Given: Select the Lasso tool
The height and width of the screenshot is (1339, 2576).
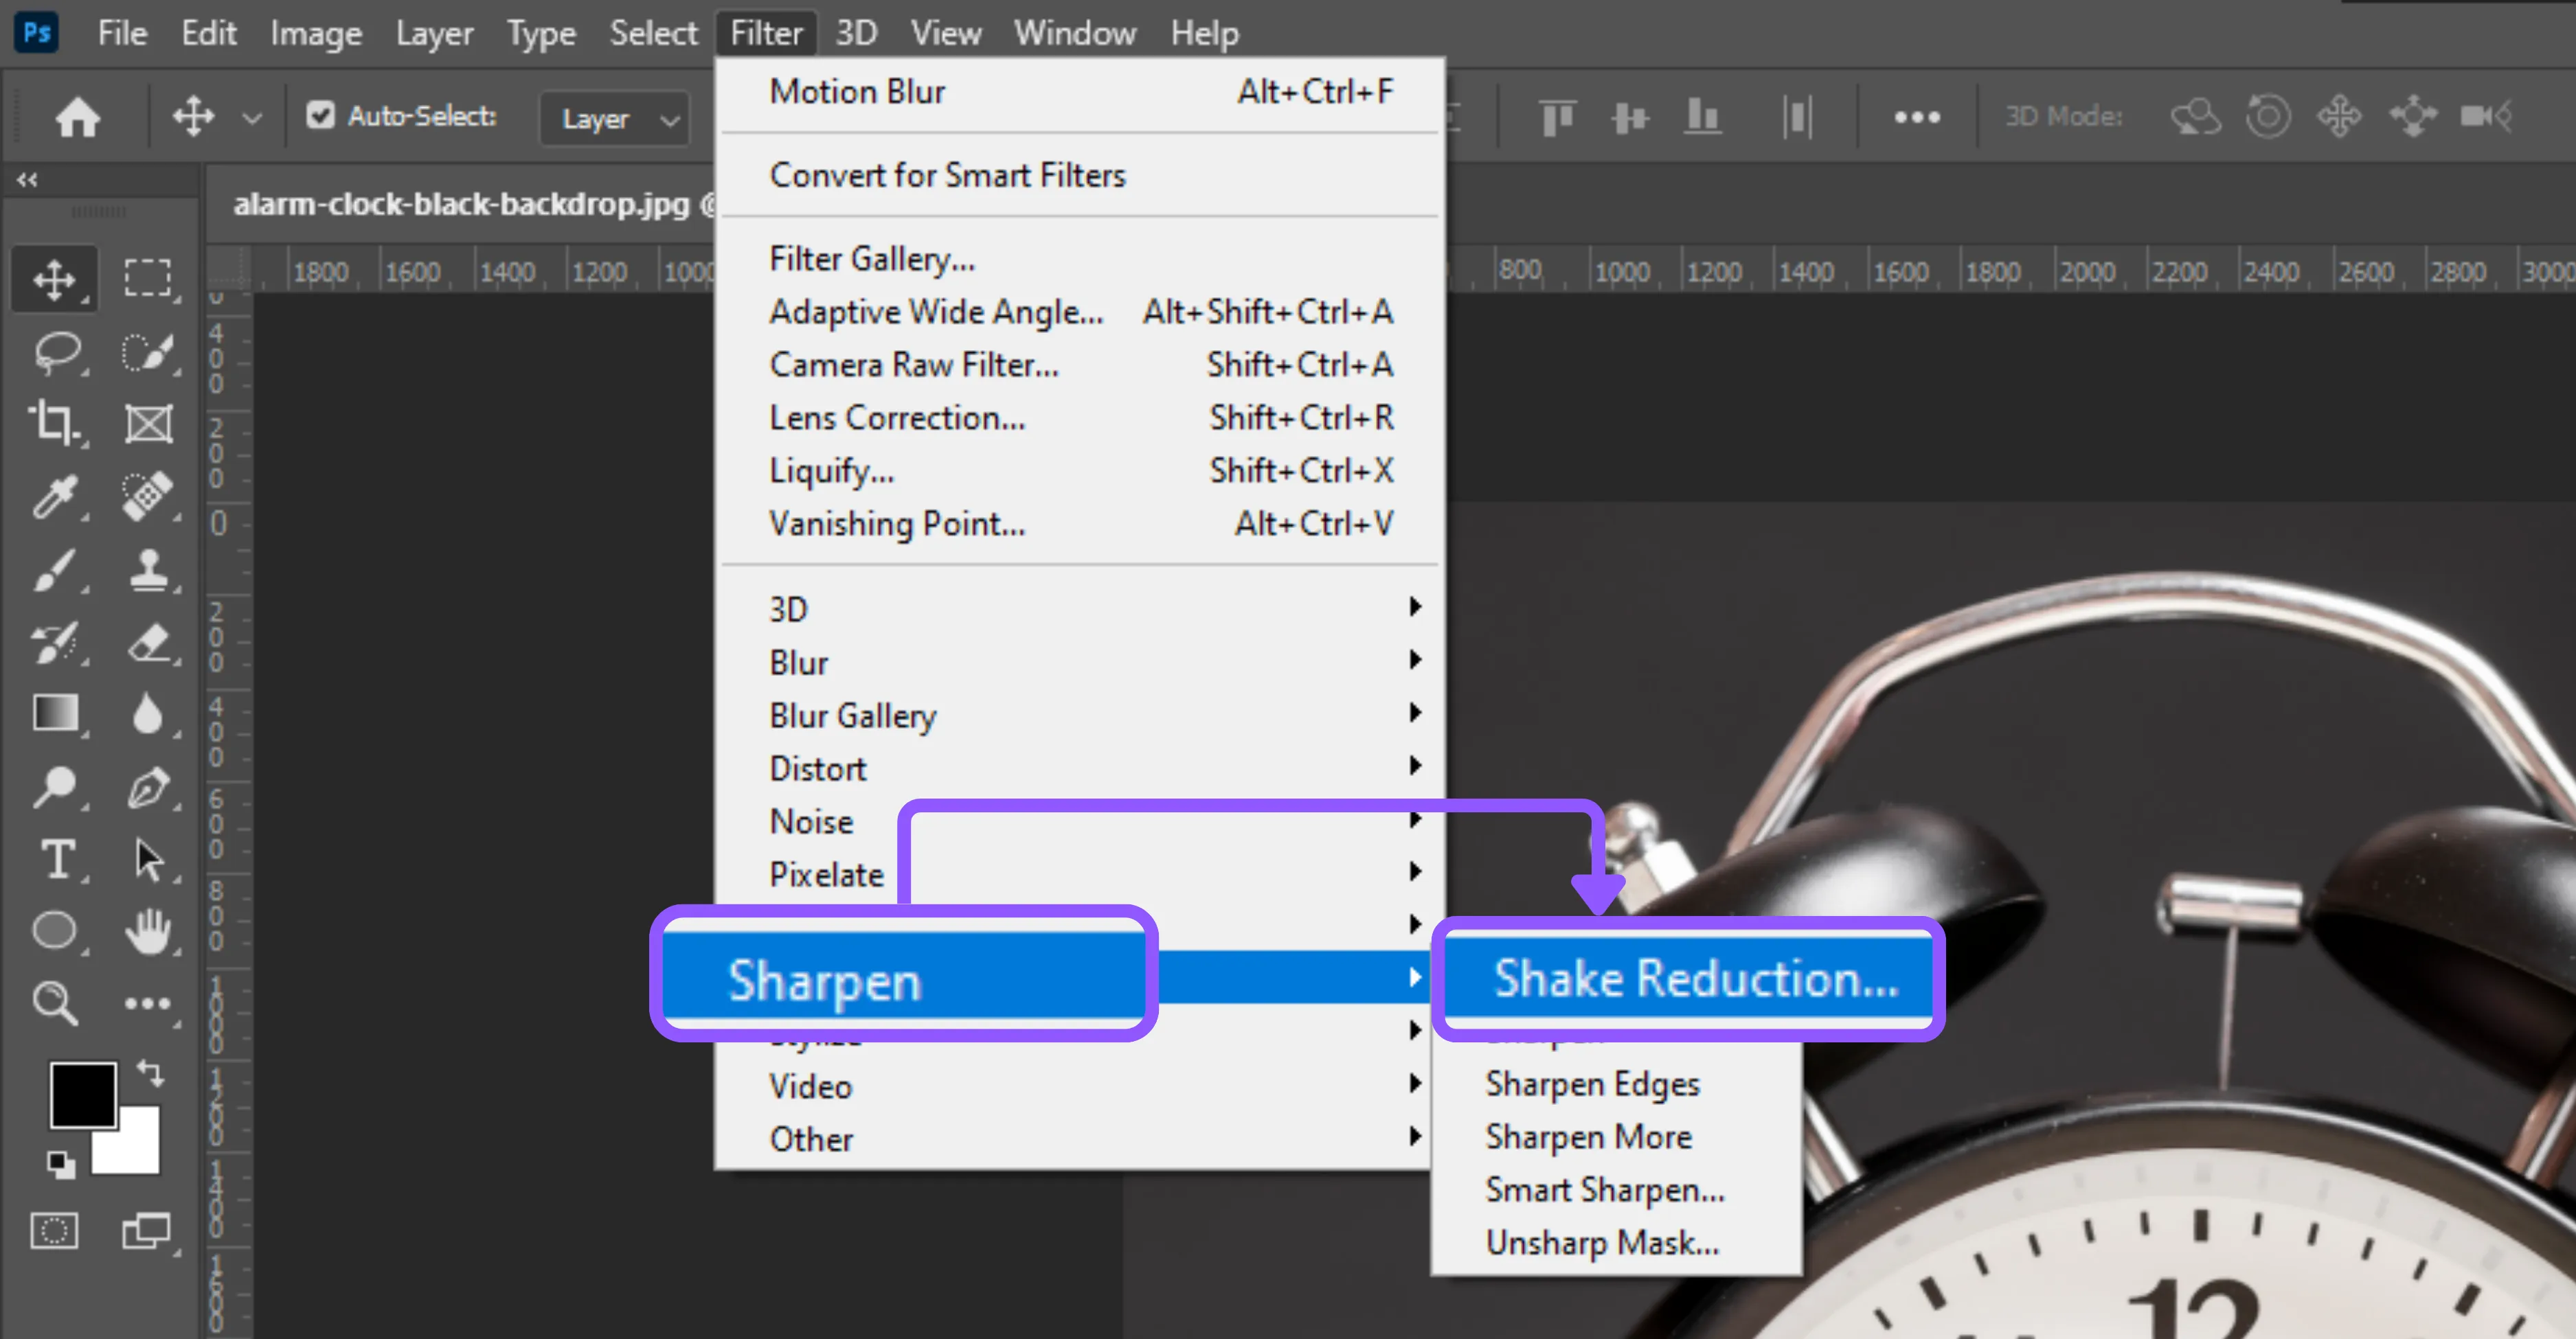Looking at the screenshot, I should click(x=57, y=352).
